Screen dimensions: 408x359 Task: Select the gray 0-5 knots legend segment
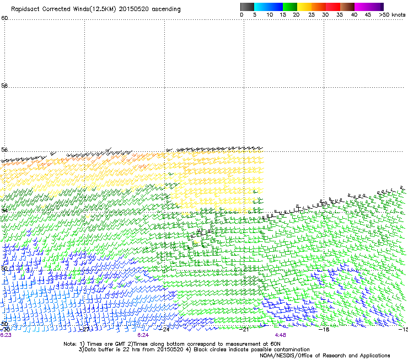[247, 7]
